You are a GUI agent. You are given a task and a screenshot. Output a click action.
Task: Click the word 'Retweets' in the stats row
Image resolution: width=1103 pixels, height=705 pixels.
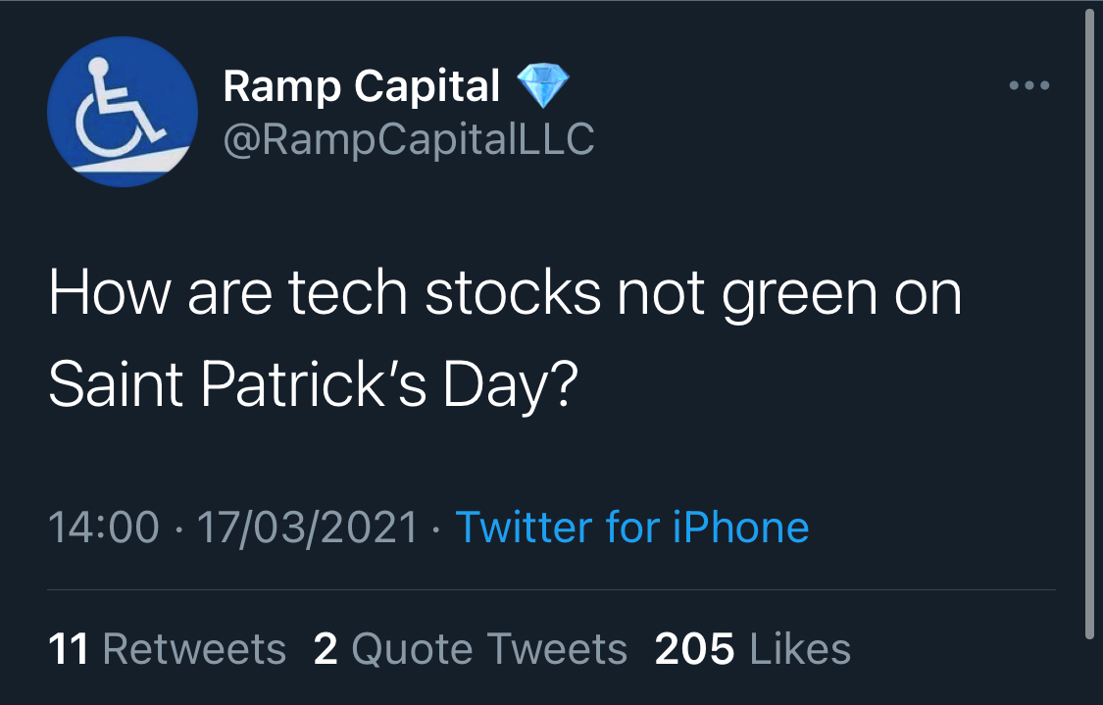[194, 648]
